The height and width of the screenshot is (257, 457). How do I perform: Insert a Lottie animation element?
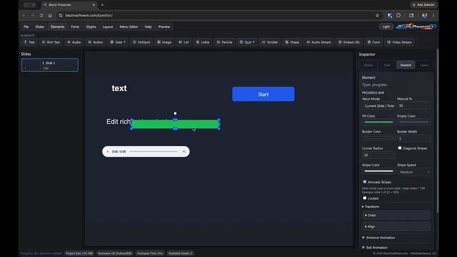pyautogui.click(x=202, y=42)
